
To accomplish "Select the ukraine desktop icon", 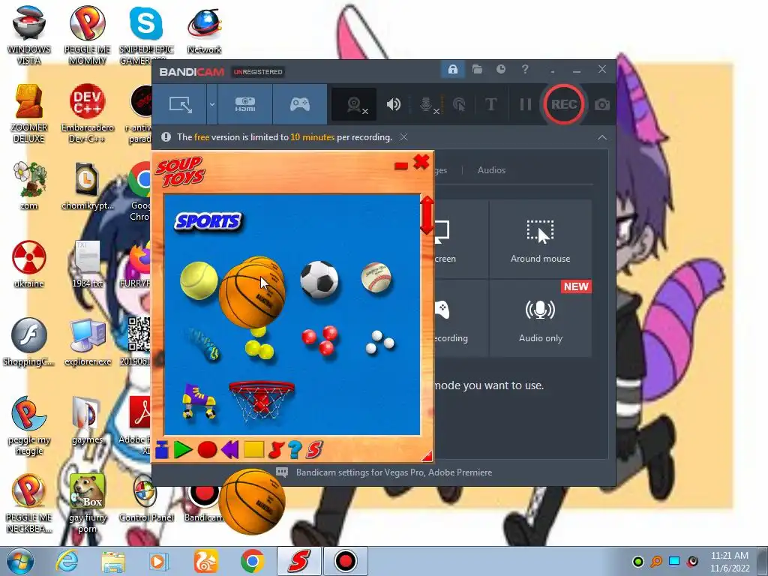I will tap(29, 263).
